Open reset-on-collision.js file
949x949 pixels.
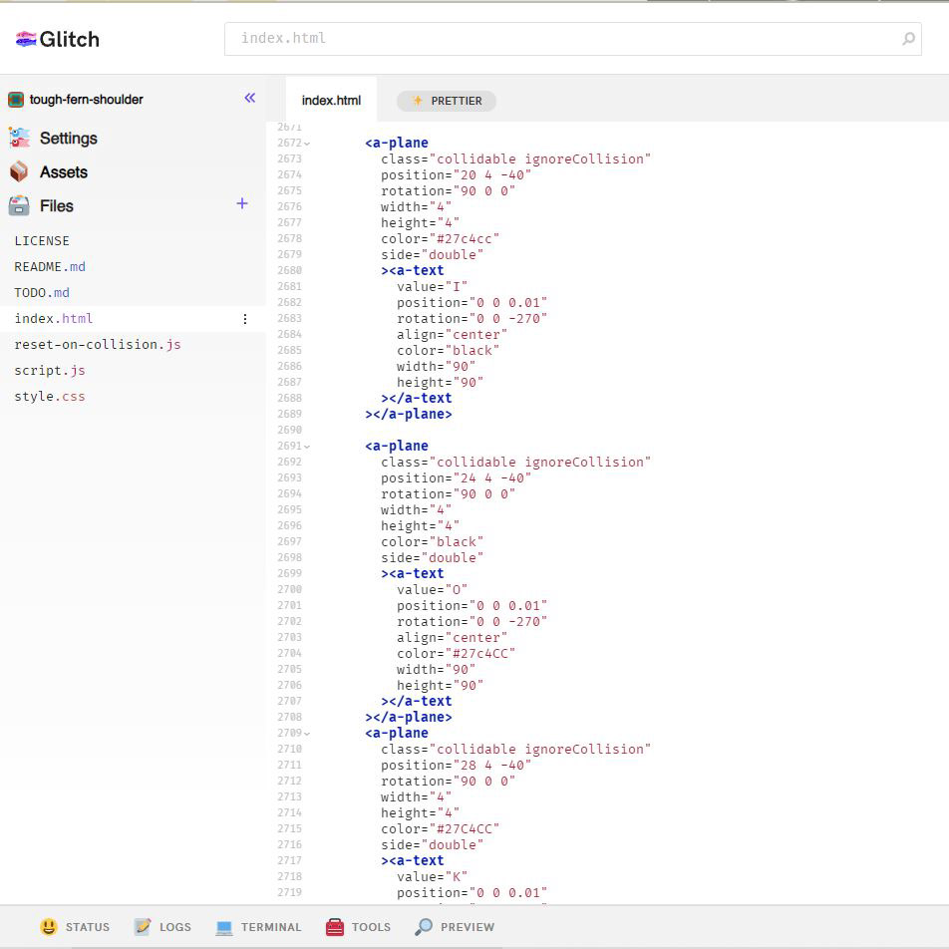(x=98, y=344)
